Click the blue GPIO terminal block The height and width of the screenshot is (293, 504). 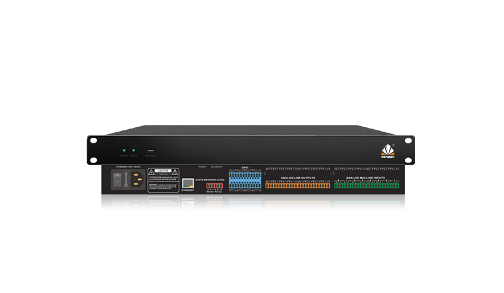pos(245,181)
